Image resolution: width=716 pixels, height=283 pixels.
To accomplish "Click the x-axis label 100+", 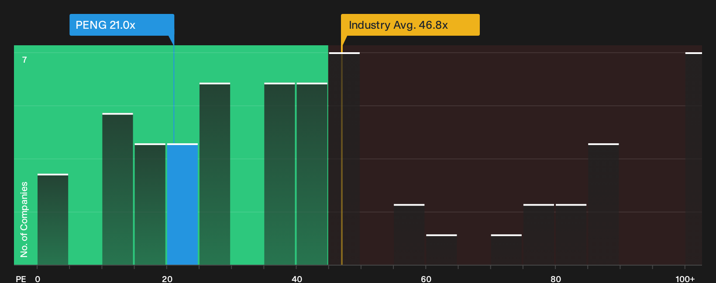I will click(685, 279).
